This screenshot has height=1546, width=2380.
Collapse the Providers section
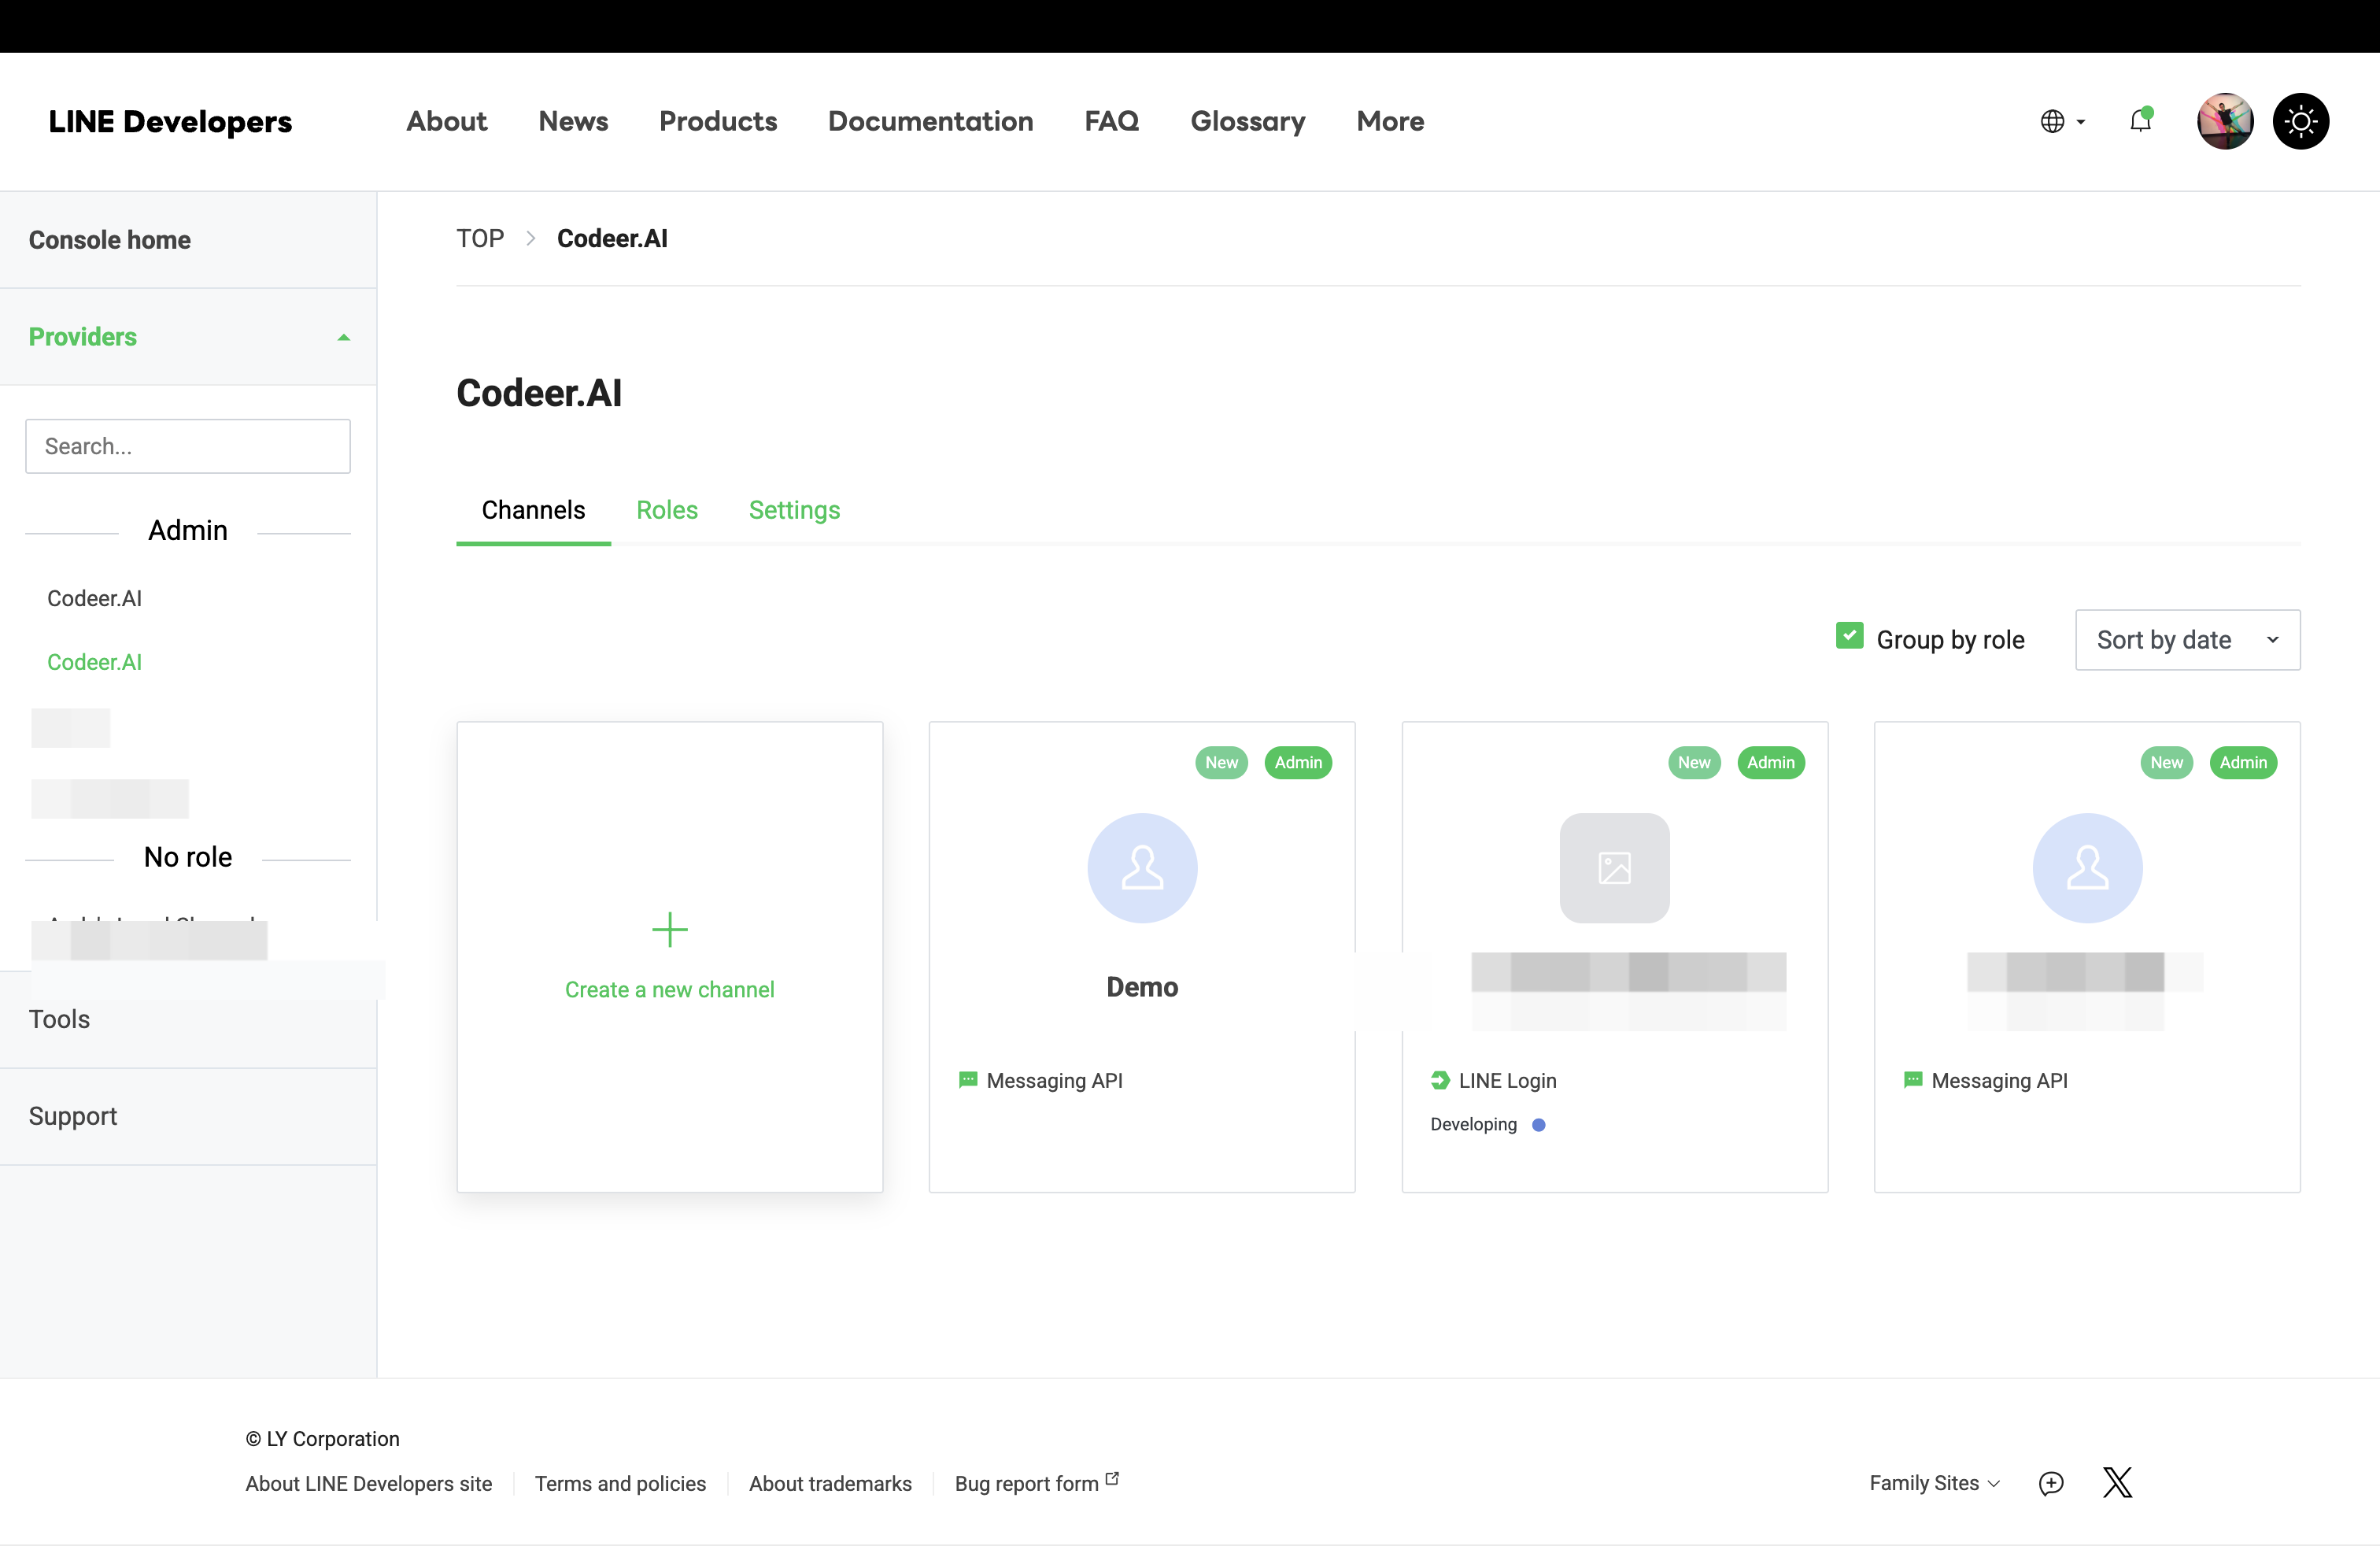[x=344, y=337]
